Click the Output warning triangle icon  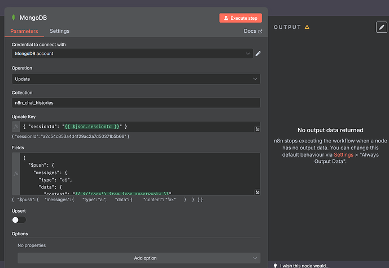pos(307,27)
